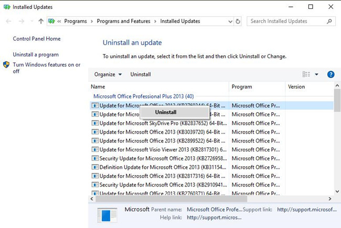Open Uninstall a program link
The width and height of the screenshot is (341, 228).
pos(36,55)
